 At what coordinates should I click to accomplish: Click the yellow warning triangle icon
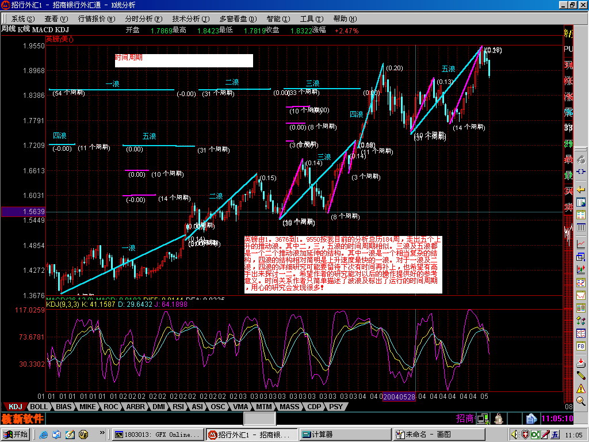581,388
